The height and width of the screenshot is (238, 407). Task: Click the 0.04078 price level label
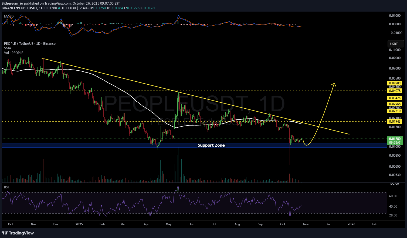pyautogui.click(x=395, y=91)
